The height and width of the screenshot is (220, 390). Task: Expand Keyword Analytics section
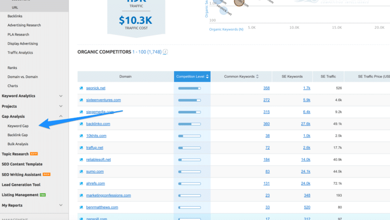click(61, 96)
